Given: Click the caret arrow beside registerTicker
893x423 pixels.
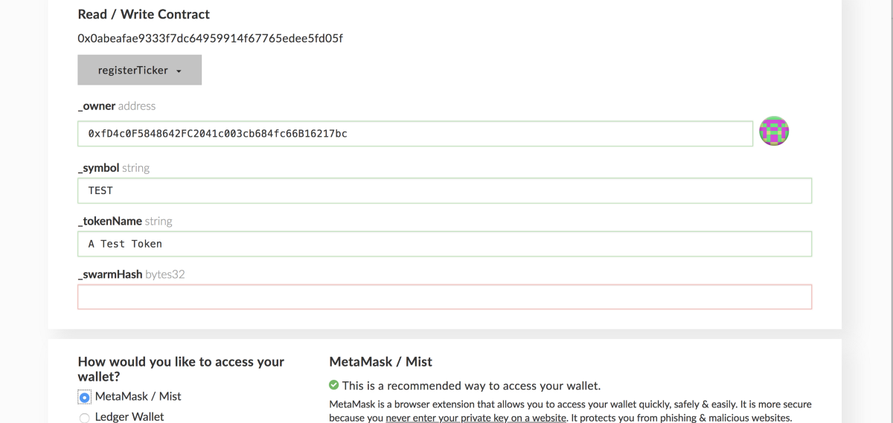Looking at the screenshot, I should click(179, 71).
